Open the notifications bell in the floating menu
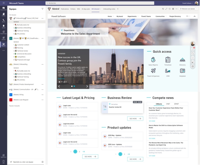The width and height of the screenshot is (200, 165). click(x=193, y=49)
